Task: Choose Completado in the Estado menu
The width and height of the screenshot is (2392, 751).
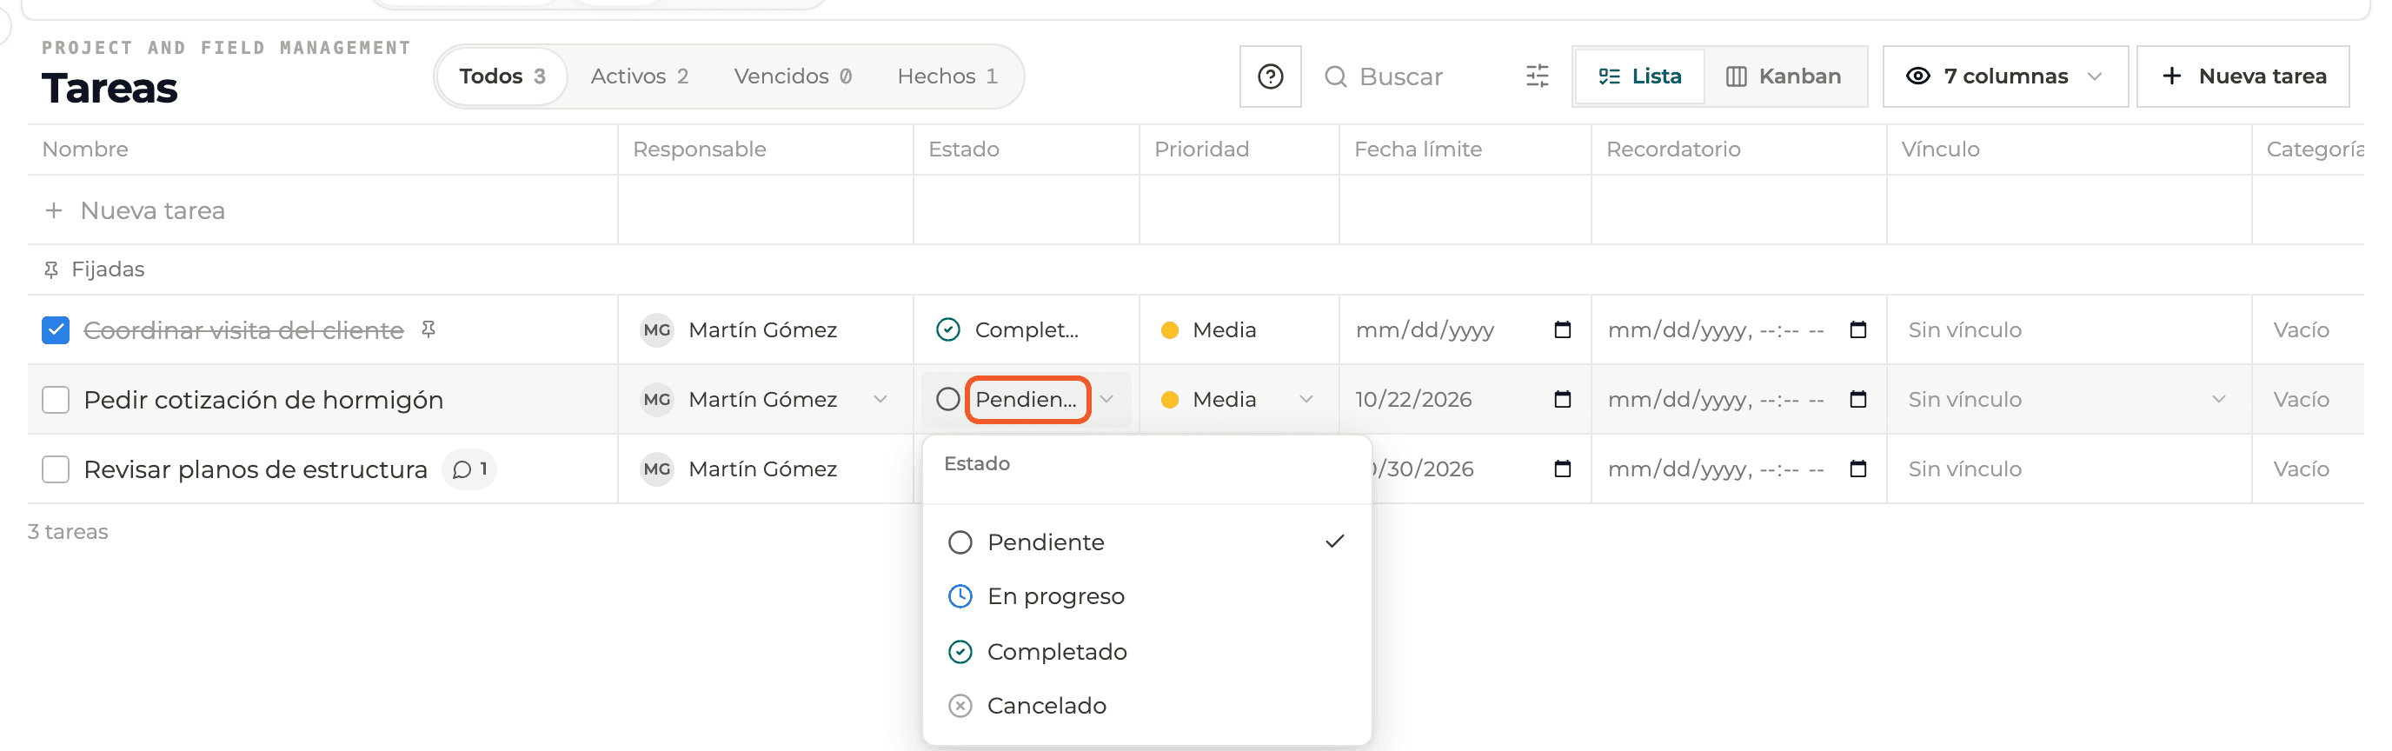Action: pyautogui.click(x=1146, y=652)
